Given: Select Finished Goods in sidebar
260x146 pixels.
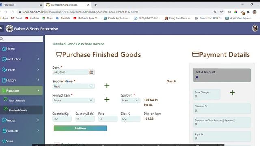Looking at the screenshot, I should click(x=21, y=110).
